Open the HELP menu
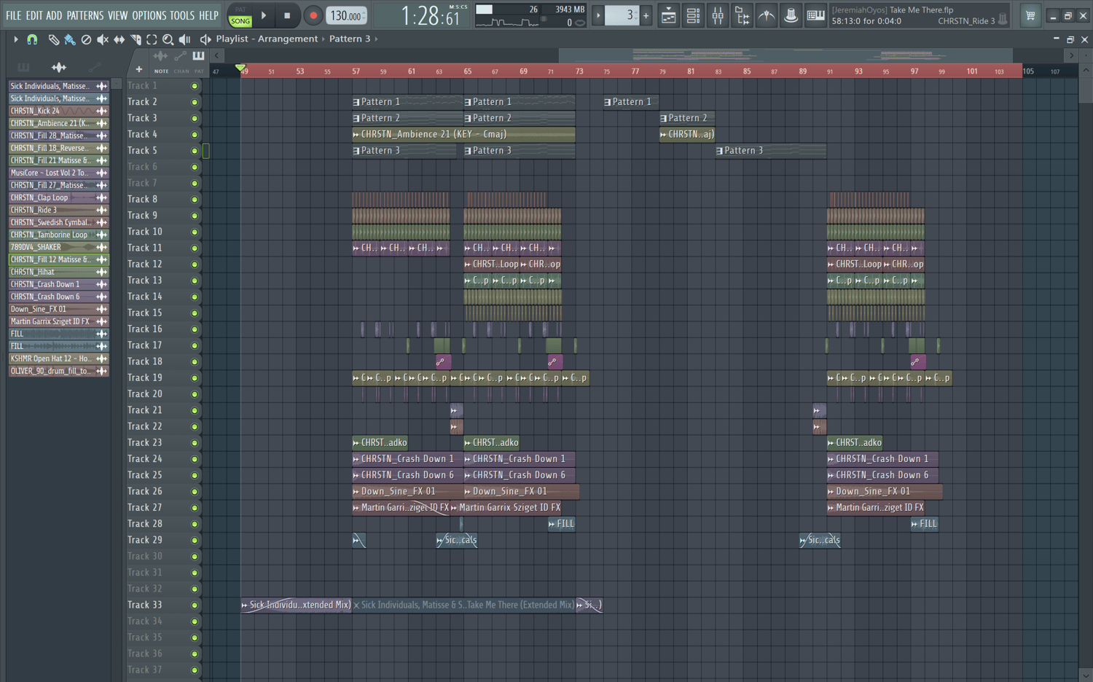The width and height of the screenshot is (1093, 682). (208, 15)
